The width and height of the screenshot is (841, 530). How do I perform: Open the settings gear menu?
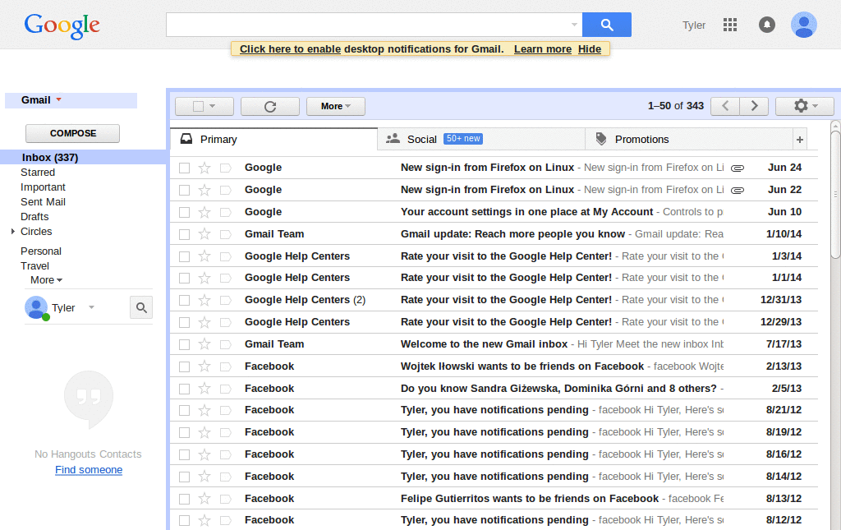pyautogui.click(x=802, y=106)
